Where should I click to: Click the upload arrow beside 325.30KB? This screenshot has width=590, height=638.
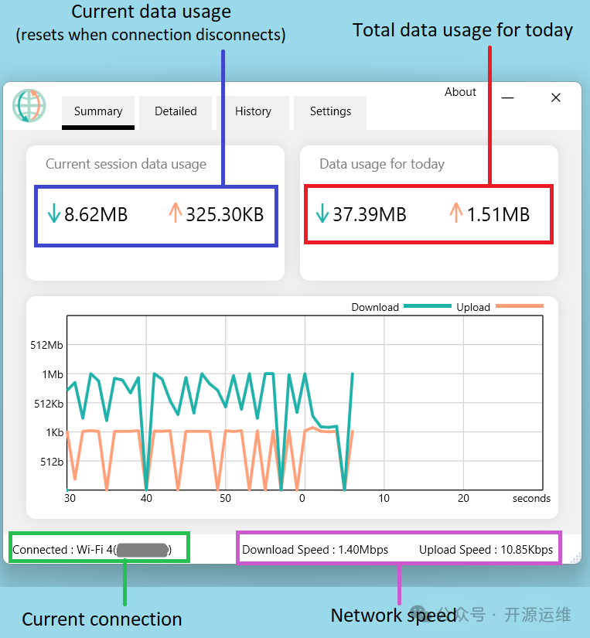coord(175,214)
